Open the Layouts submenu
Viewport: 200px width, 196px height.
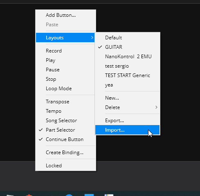click(65, 38)
